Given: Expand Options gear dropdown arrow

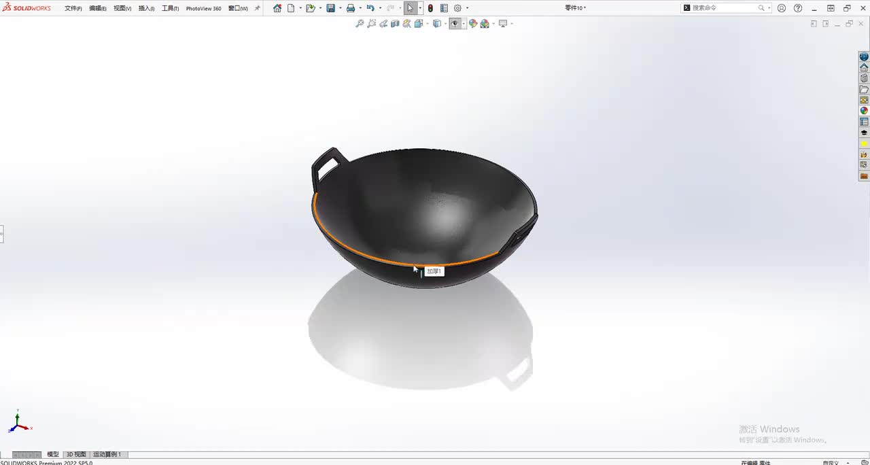Looking at the screenshot, I should pos(467,8).
